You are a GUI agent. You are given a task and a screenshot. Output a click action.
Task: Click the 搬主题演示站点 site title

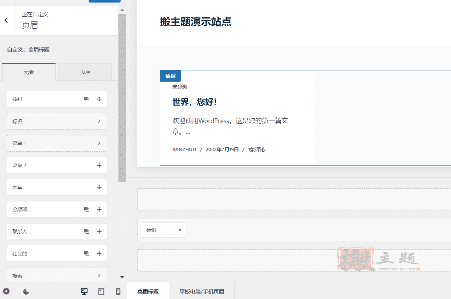click(196, 21)
